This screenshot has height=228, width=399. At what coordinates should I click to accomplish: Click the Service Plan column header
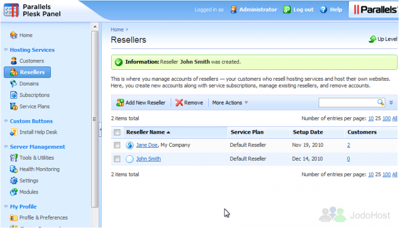pos(247,132)
